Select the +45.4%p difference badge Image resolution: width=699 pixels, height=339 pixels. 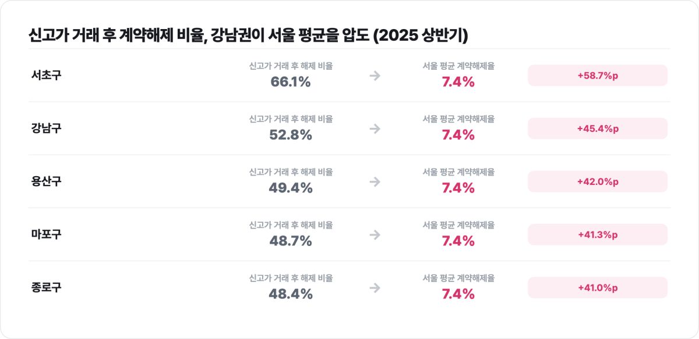[x=598, y=129]
